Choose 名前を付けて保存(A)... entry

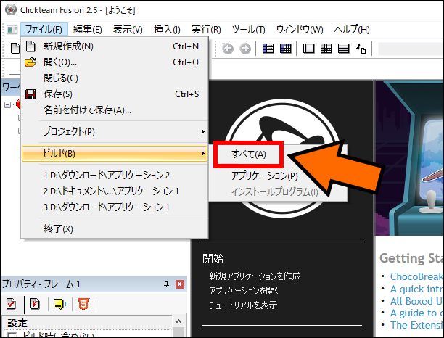[115, 110]
